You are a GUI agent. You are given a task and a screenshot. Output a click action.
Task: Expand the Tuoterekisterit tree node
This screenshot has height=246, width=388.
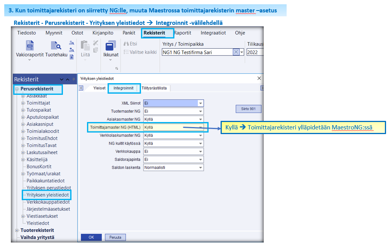click(17, 230)
